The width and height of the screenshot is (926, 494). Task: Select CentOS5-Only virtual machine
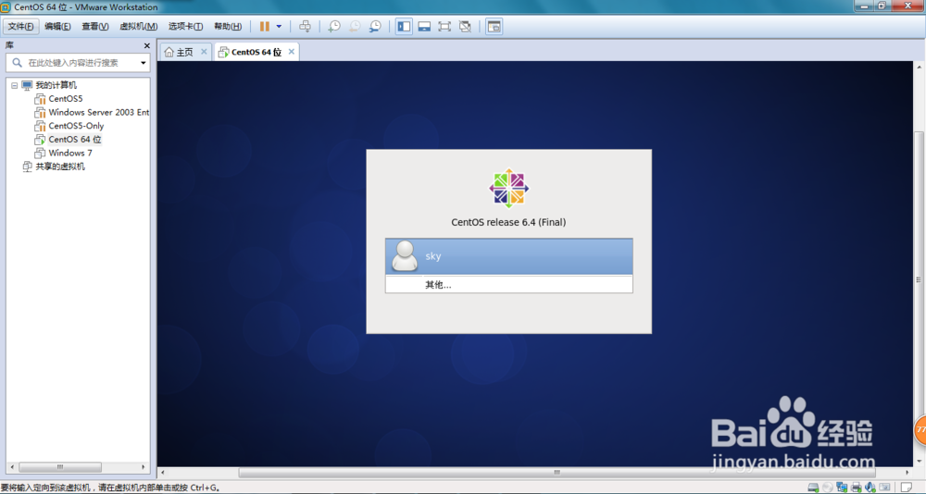coord(76,126)
